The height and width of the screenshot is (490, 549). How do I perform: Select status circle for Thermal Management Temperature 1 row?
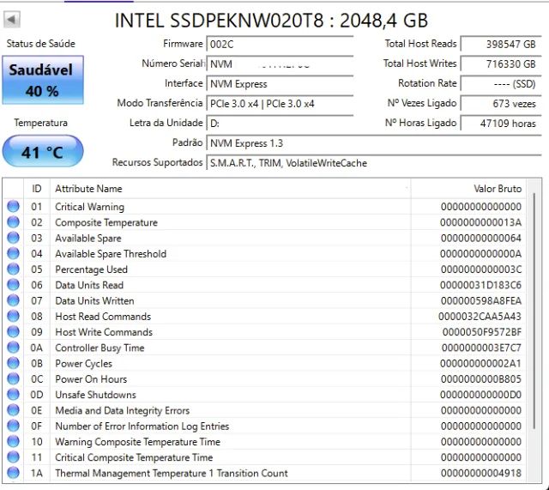point(14,473)
